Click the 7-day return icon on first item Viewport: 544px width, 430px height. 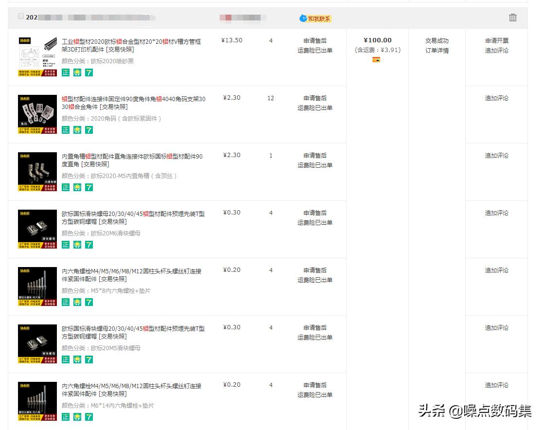(x=88, y=72)
